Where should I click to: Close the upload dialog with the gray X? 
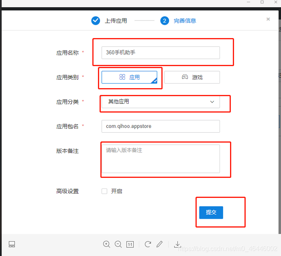[x=268, y=19]
